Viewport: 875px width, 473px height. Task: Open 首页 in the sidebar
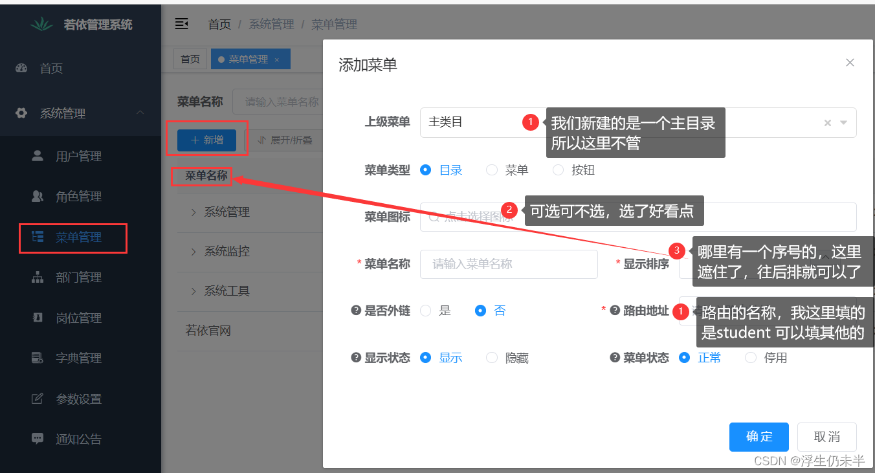click(80, 68)
